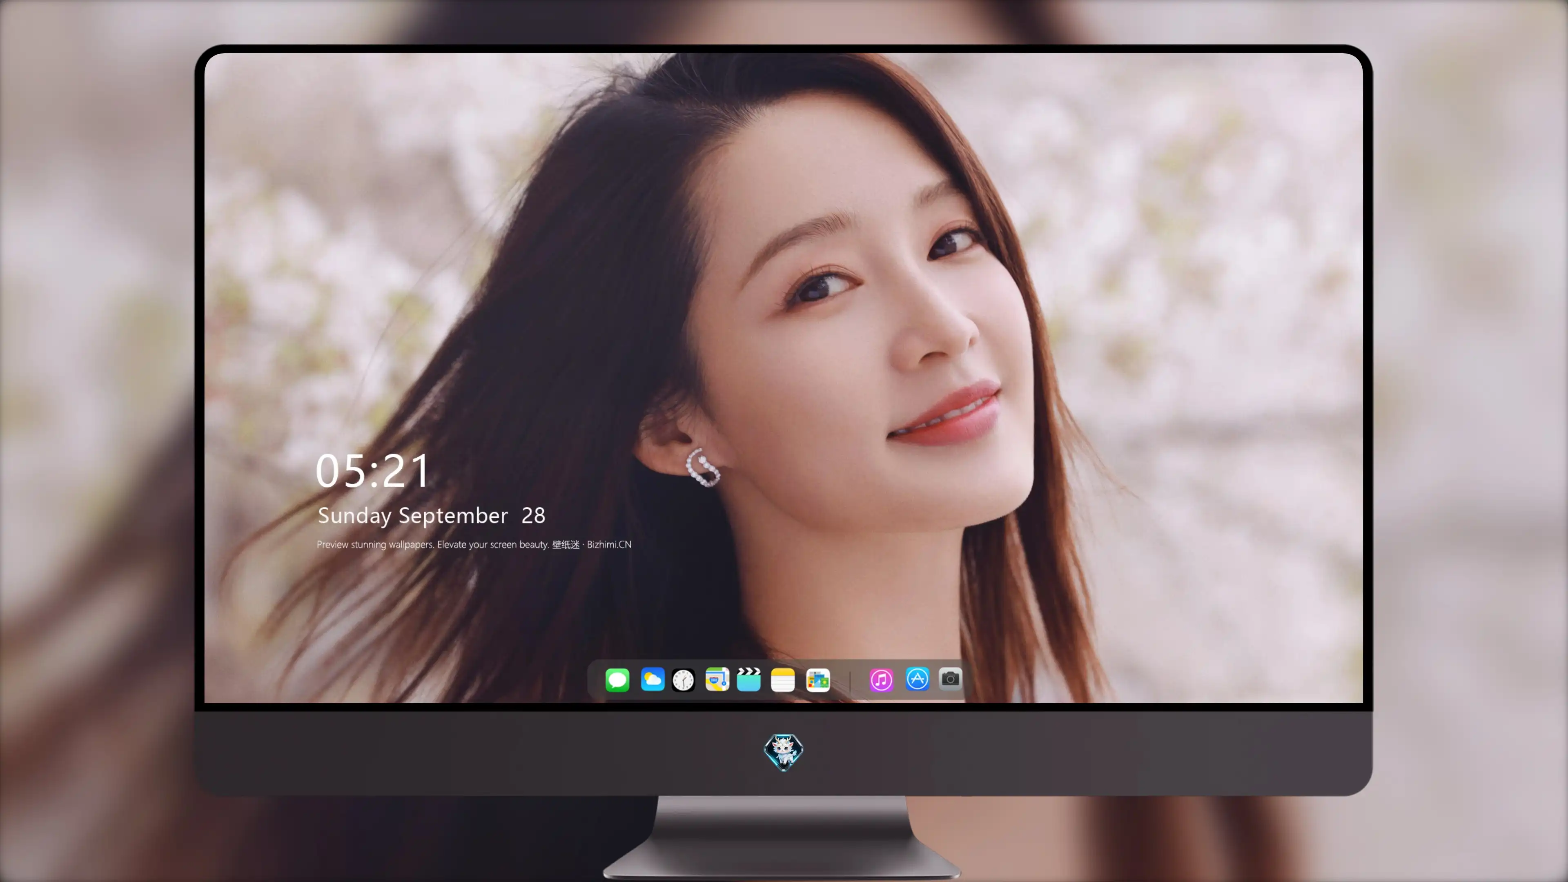Open the green Messages app in the dock
This screenshot has height=882, width=1568.
click(x=617, y=680)
